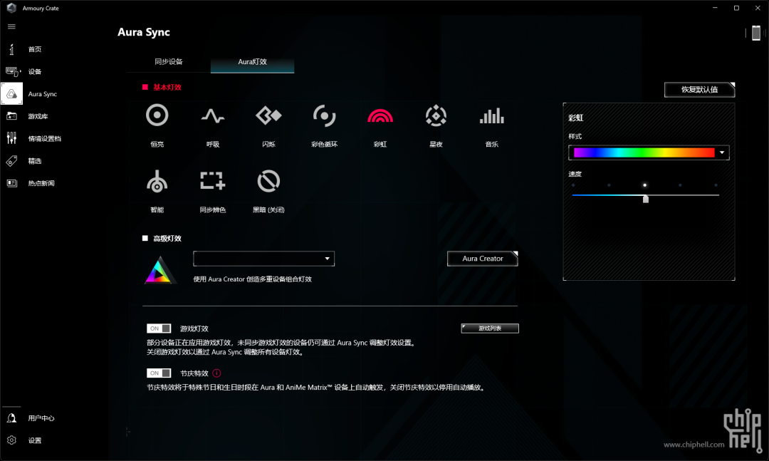Toggle the 游戏灯效 ON switch

coord(159,328)
